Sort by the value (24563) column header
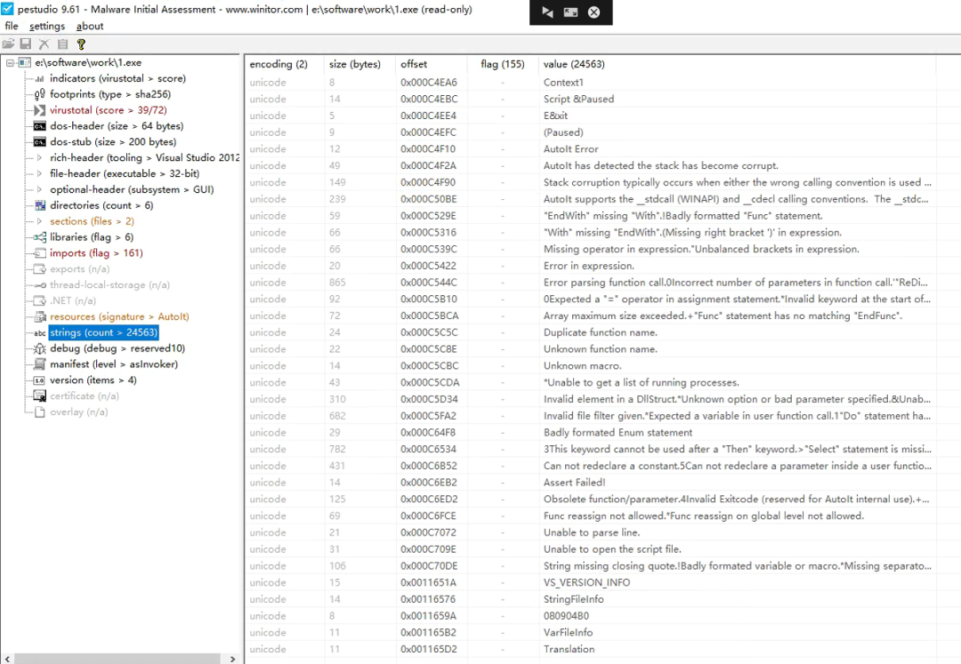Image resolution: width=961 pixels, height=664 pixels. point(738,64)
